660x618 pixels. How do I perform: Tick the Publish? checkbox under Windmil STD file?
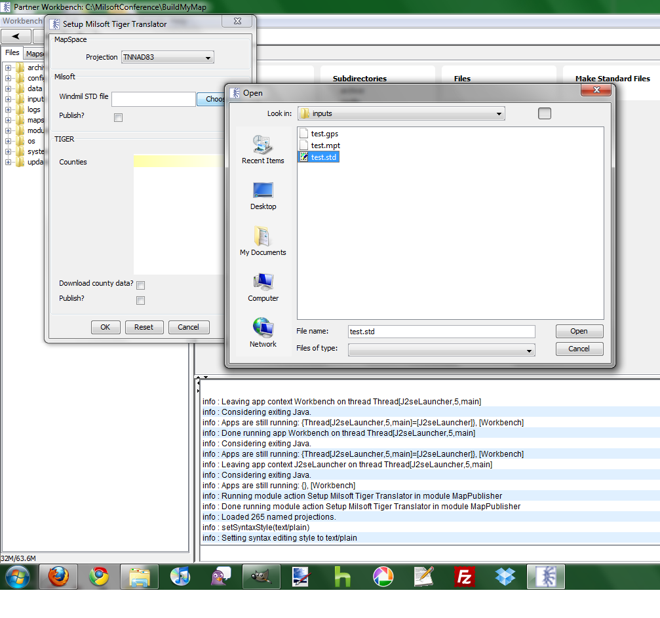(x=118, y=117)
